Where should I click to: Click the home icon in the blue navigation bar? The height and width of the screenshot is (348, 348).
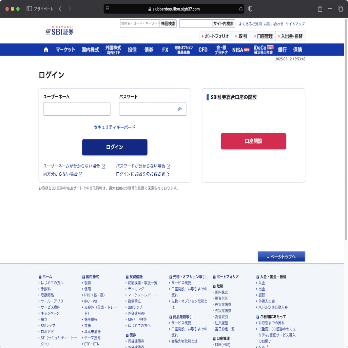tap(46, 50)
